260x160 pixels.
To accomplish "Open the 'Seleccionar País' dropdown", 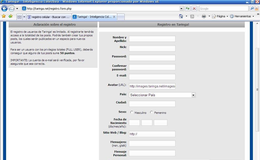I will tap(162, 95).
